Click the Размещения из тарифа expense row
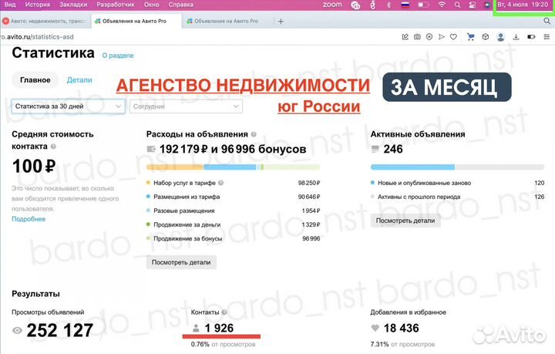This screenshot has height=354, width=555. click(234, 197)
